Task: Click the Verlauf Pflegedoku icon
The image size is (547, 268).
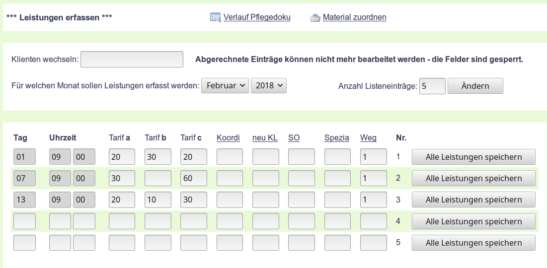Action: (215, 17)
